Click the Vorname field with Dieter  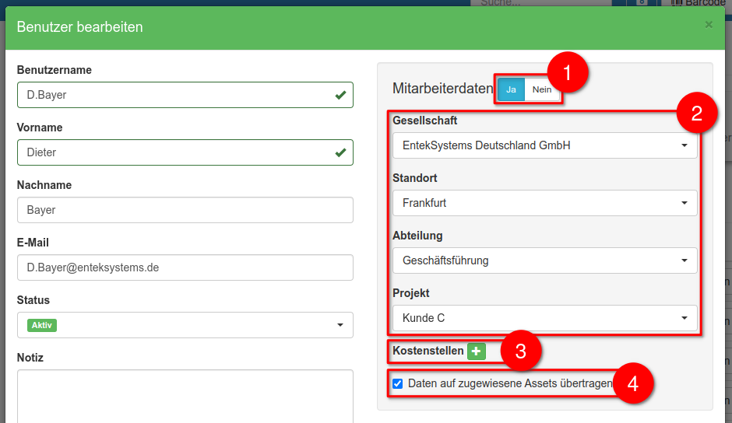[185, 152]
